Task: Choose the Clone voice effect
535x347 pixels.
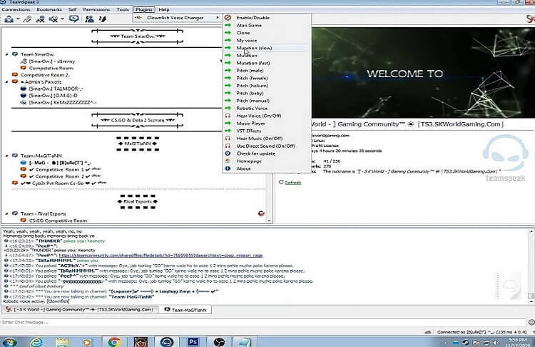Action: pos(266,33)
